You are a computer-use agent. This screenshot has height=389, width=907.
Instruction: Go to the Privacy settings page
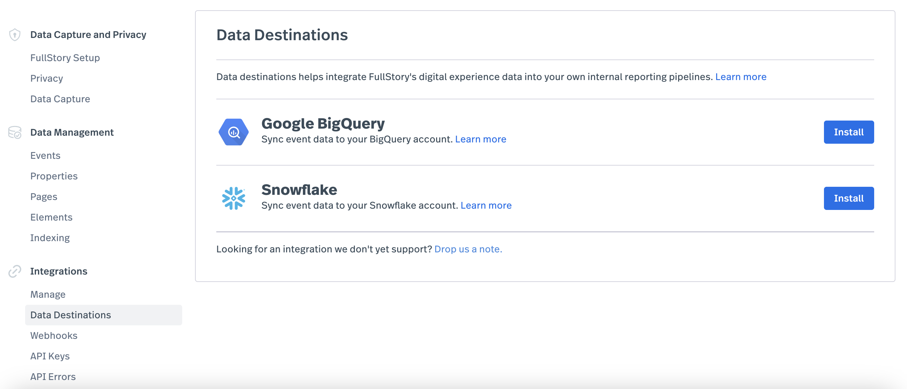[46, 78]
